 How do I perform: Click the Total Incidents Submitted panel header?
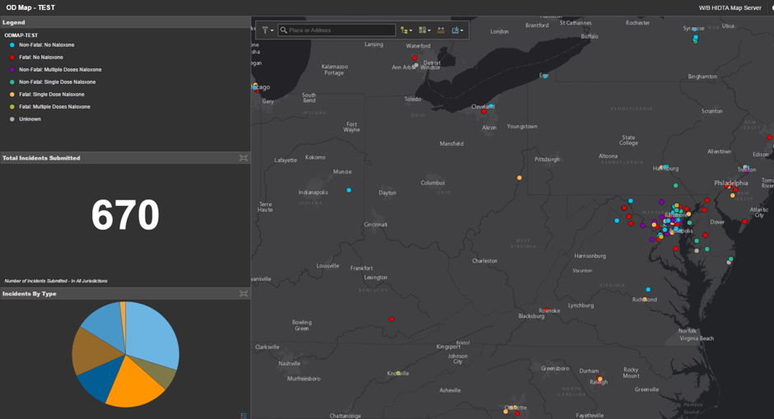click(125, 158)
